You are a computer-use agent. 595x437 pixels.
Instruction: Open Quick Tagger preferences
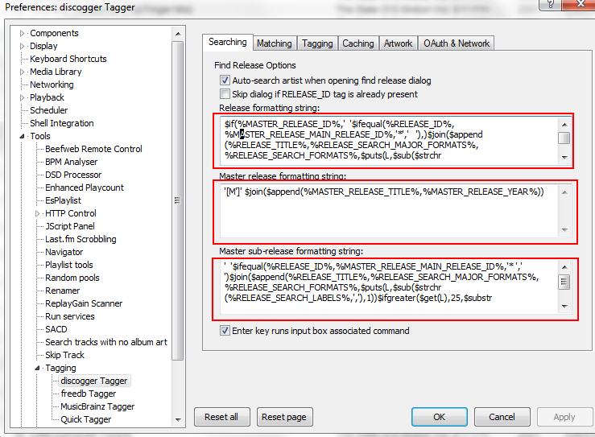point(86,419)
